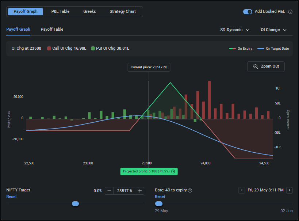Image resolution: width=299 pixels, height=221 pixels.
Task: Click the 50,000 profit axis label
Action: click(18, 97)
